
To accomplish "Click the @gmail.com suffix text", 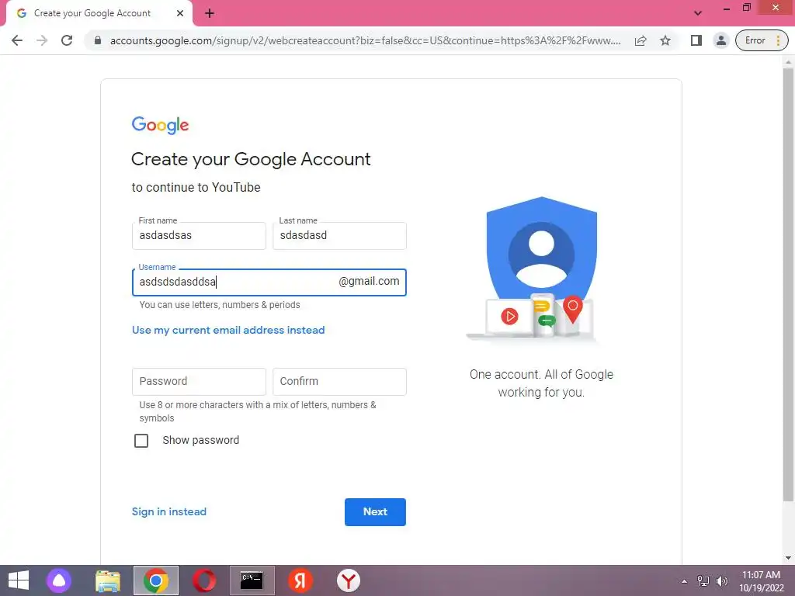I will (369, 281).
